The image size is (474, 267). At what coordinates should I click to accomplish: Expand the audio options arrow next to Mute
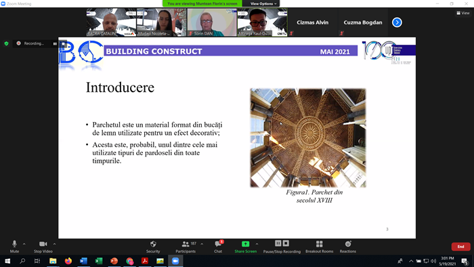(x=24, y=244)
